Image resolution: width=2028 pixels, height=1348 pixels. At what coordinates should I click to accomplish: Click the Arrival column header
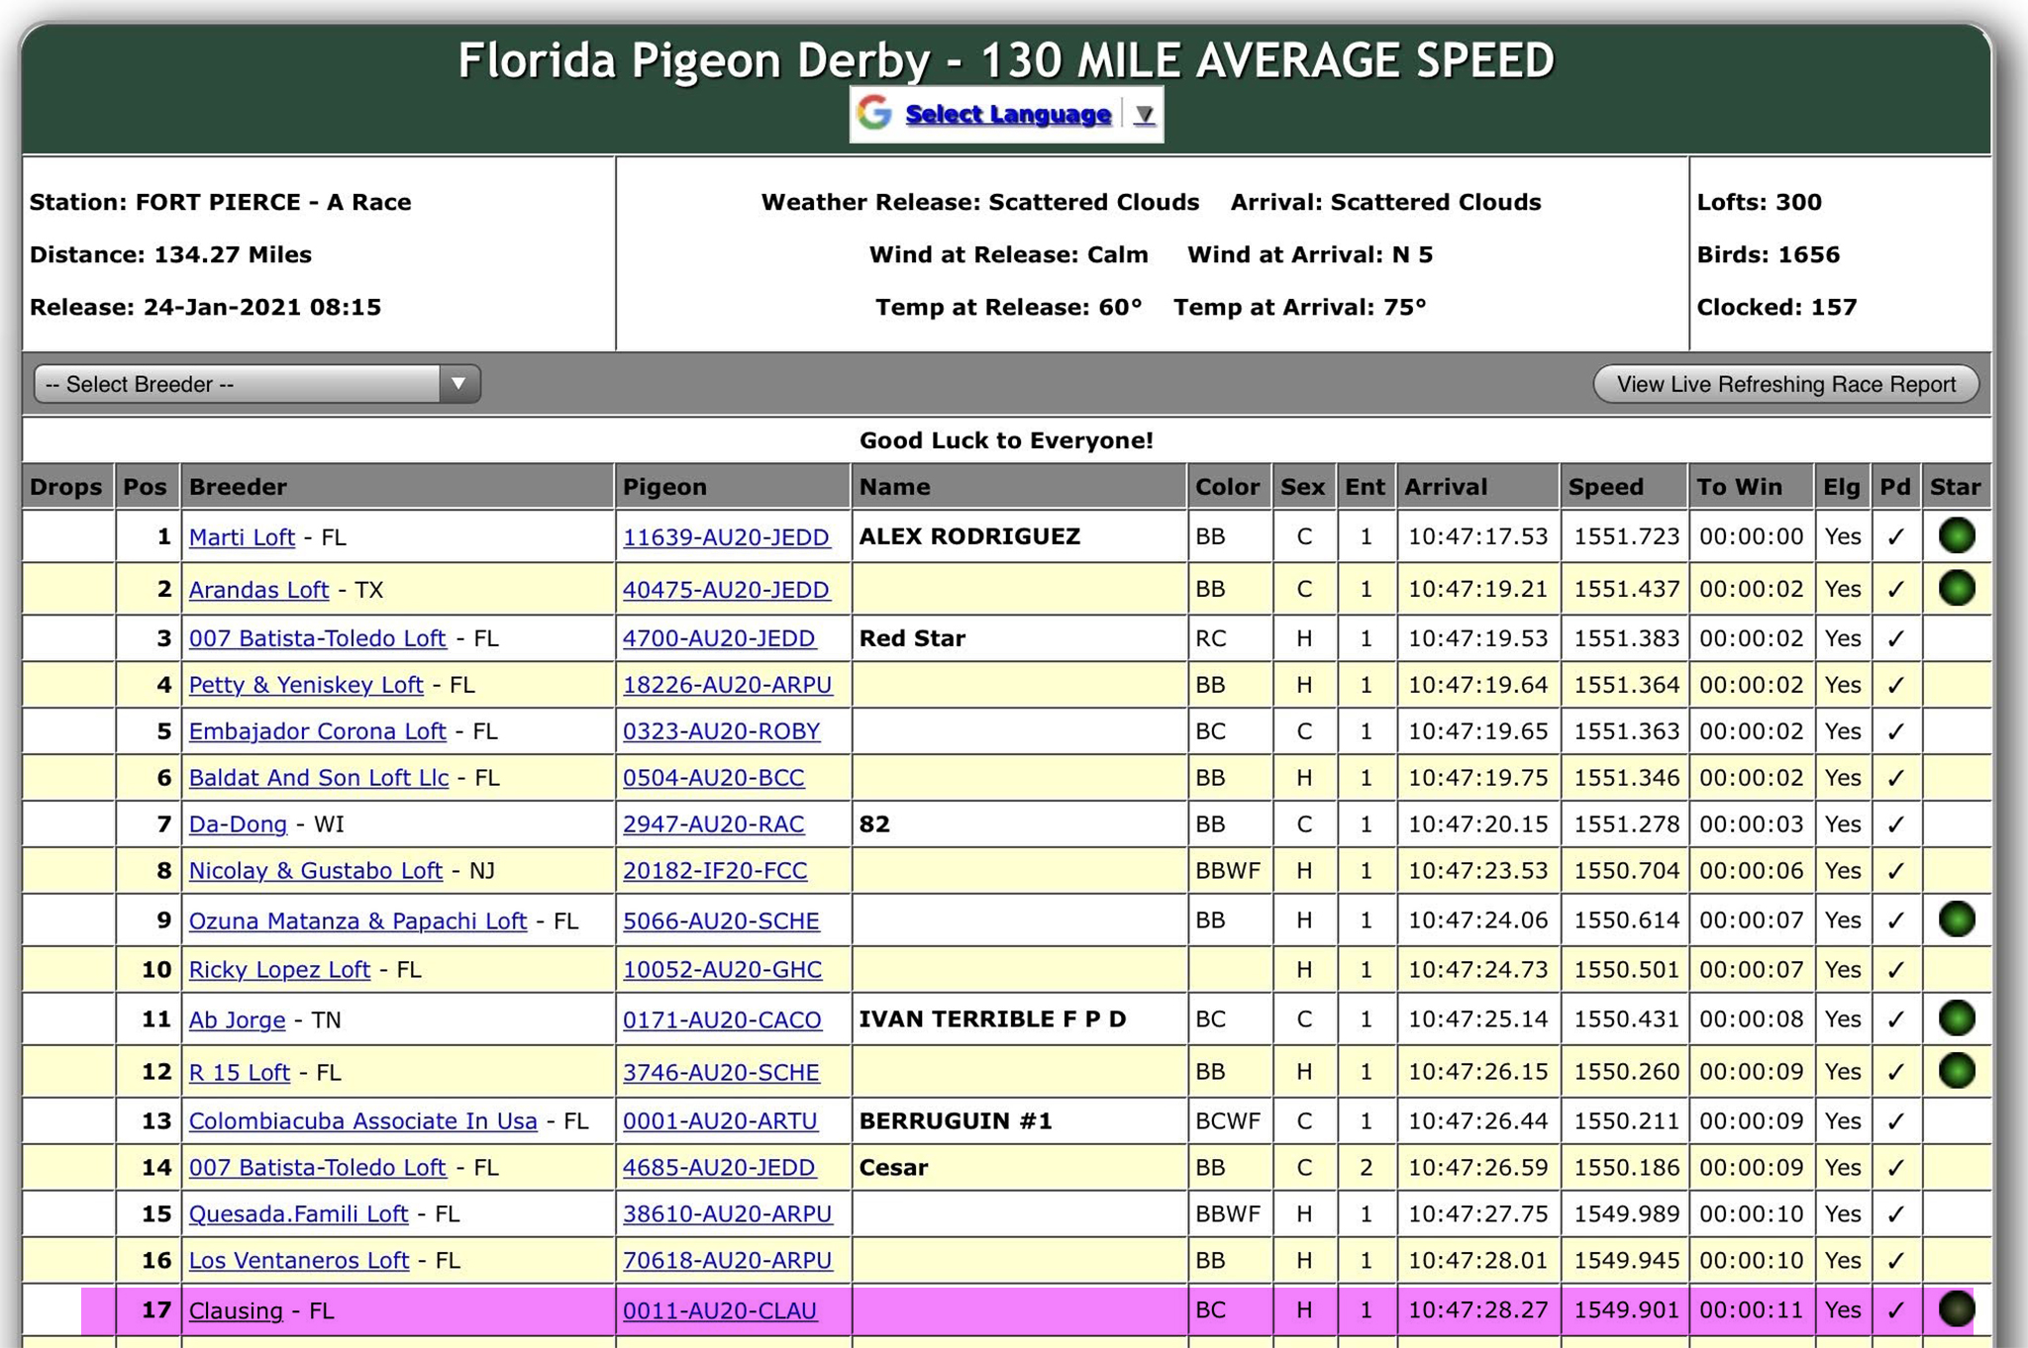click(x=1445, y=487)
